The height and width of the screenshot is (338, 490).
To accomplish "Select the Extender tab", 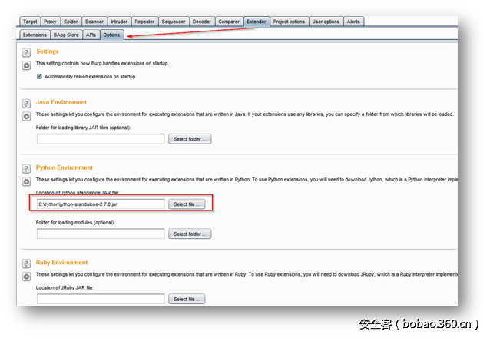I will click(x=257, y=22).
